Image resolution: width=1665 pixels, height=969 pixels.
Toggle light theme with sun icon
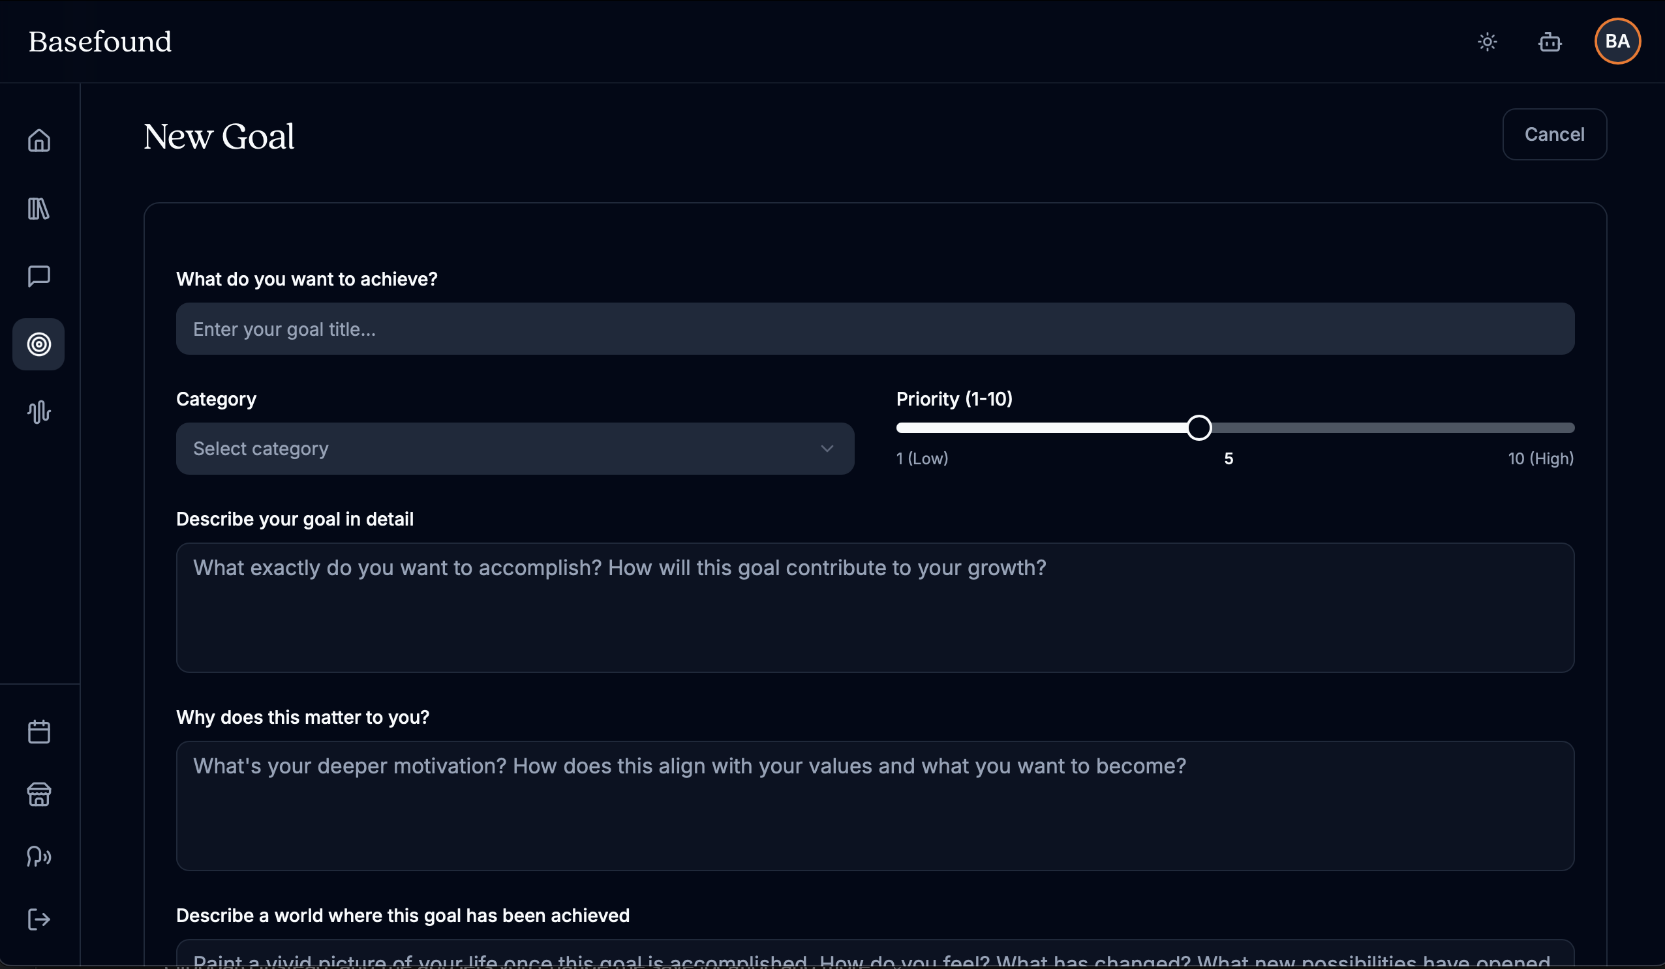click(x=1488, y=42)
